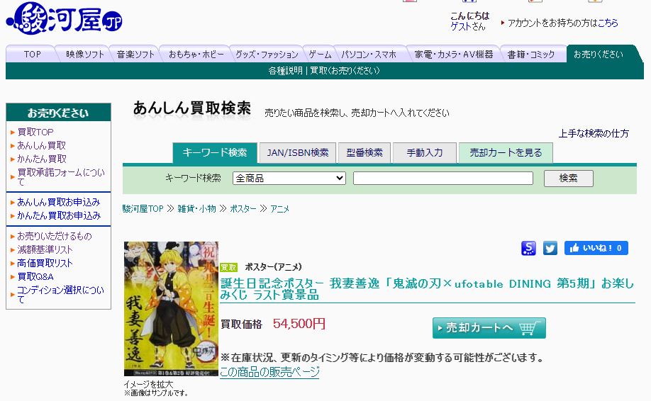Open 家電・カメラ・AV機器 navigation tab
This screenshot has height=401, width=651.
453,54
